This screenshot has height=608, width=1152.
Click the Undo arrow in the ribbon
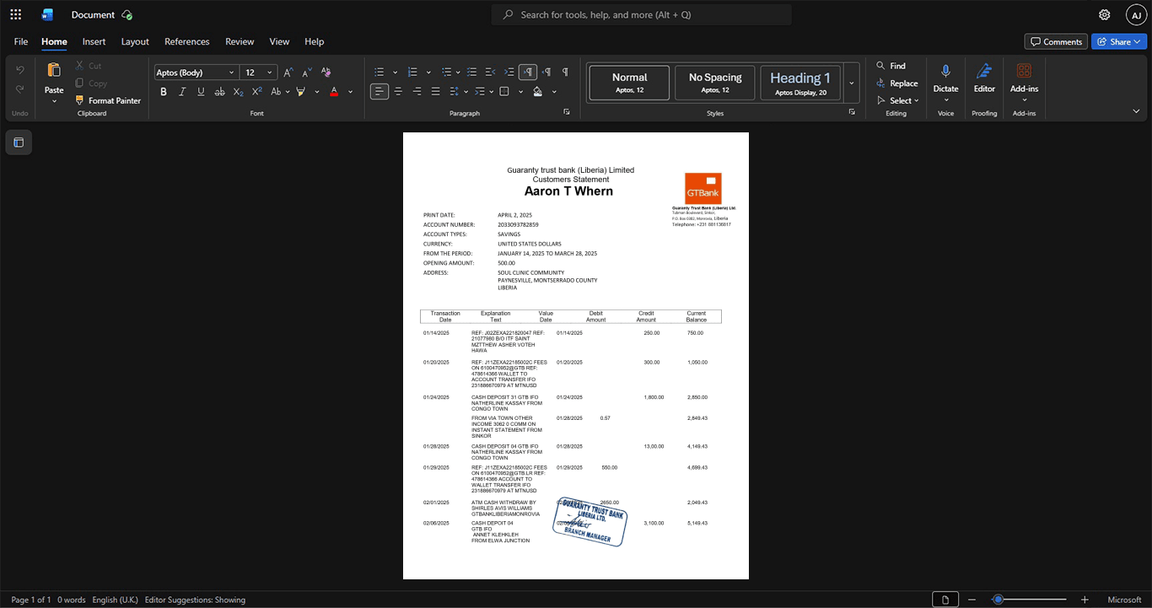point(20,69)
